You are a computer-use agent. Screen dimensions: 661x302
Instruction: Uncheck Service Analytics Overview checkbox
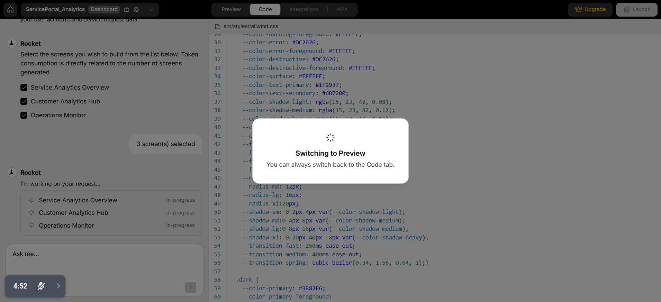pyautogui.click(x=24, y=88)
